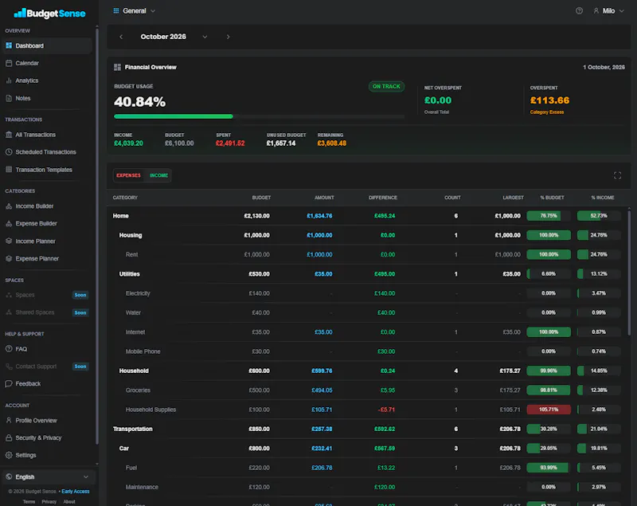Open the Dashboard icon in sidebar
Image resolution: width=637 pixels, height=506 pixels.
tap(9, 45)
